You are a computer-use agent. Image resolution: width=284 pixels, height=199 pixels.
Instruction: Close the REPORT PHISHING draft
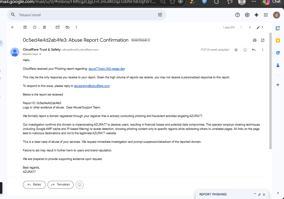[x=264, y=194]
